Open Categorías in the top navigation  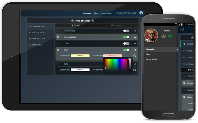87,13
